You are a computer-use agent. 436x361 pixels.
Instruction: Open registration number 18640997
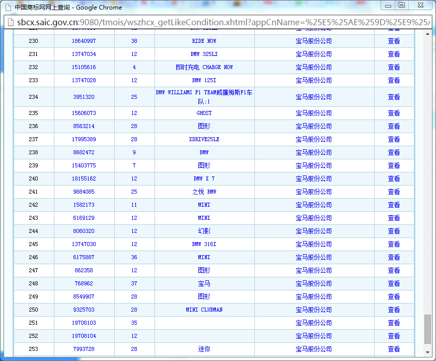pyautogui.click(x=84, y=41)
